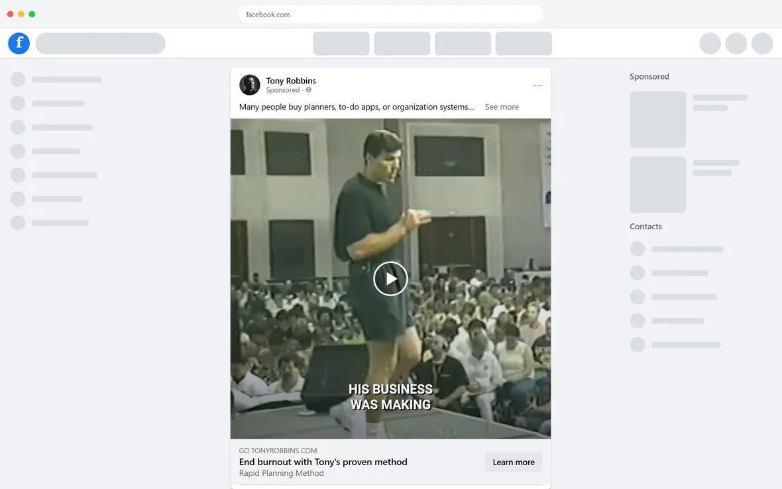Click the ad text about planners
Screen dimensions: 782x489
coord(357,107)
